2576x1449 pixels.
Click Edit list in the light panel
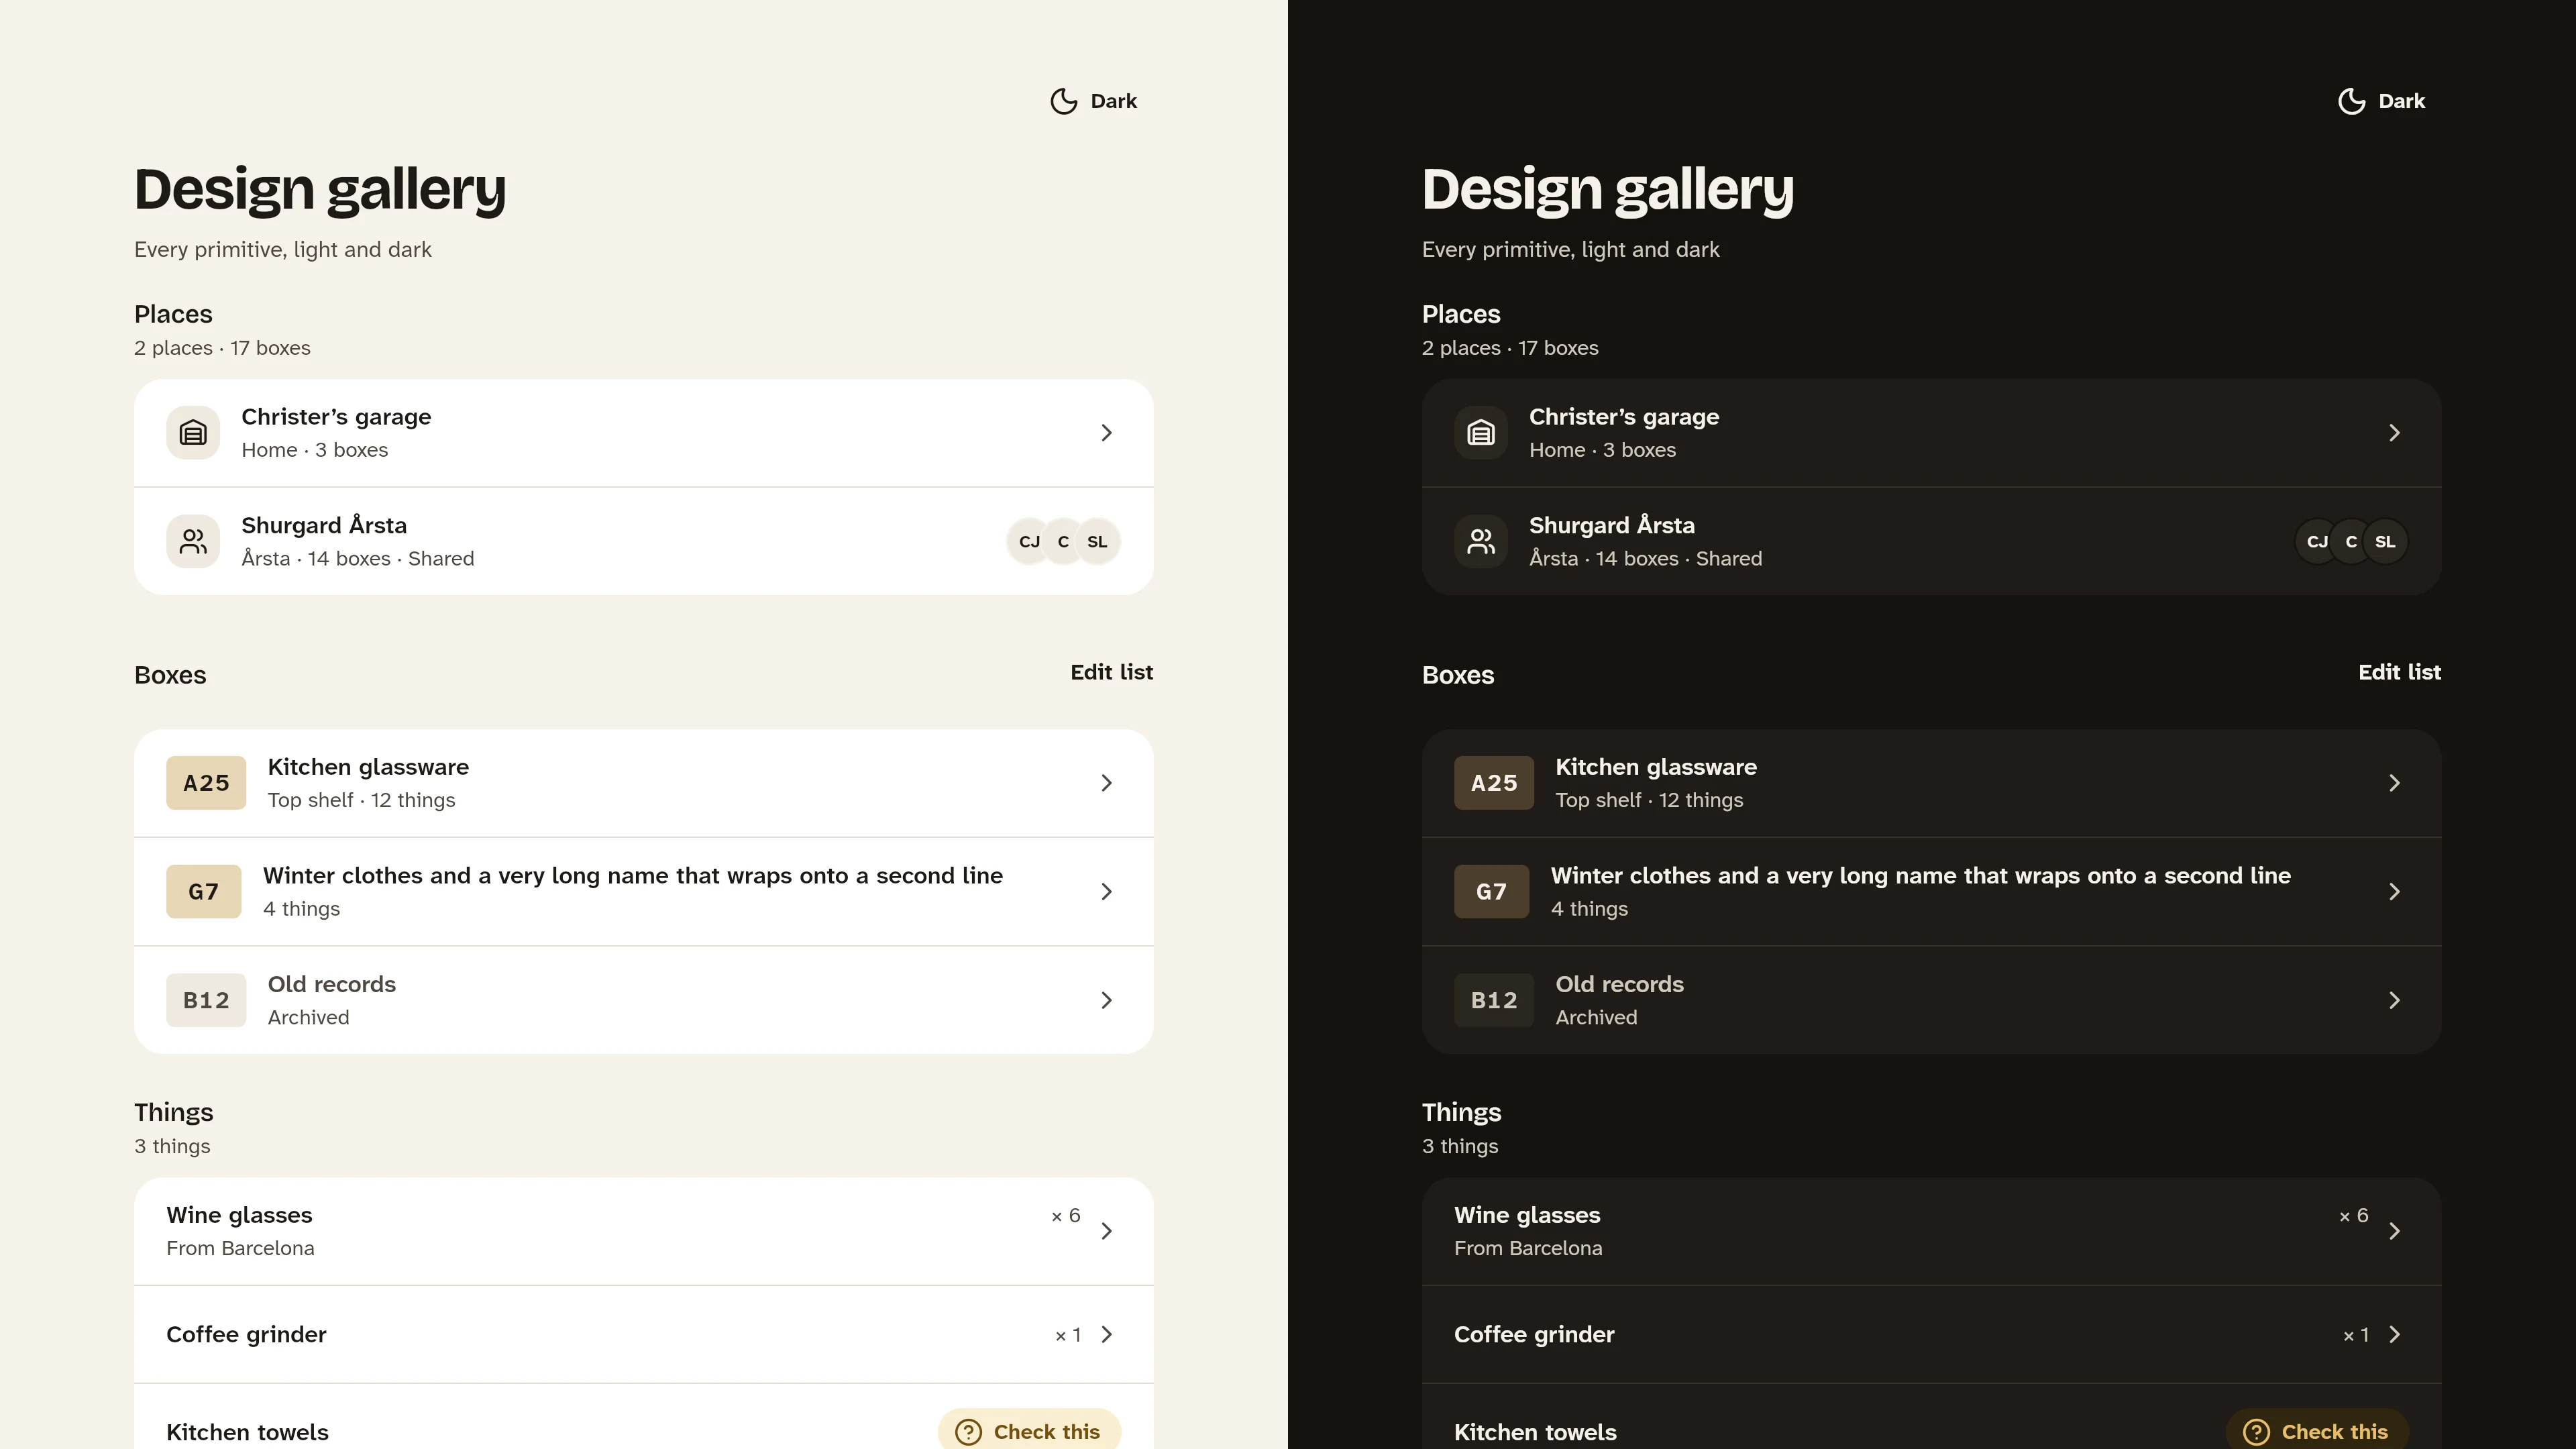point(1112,672)
